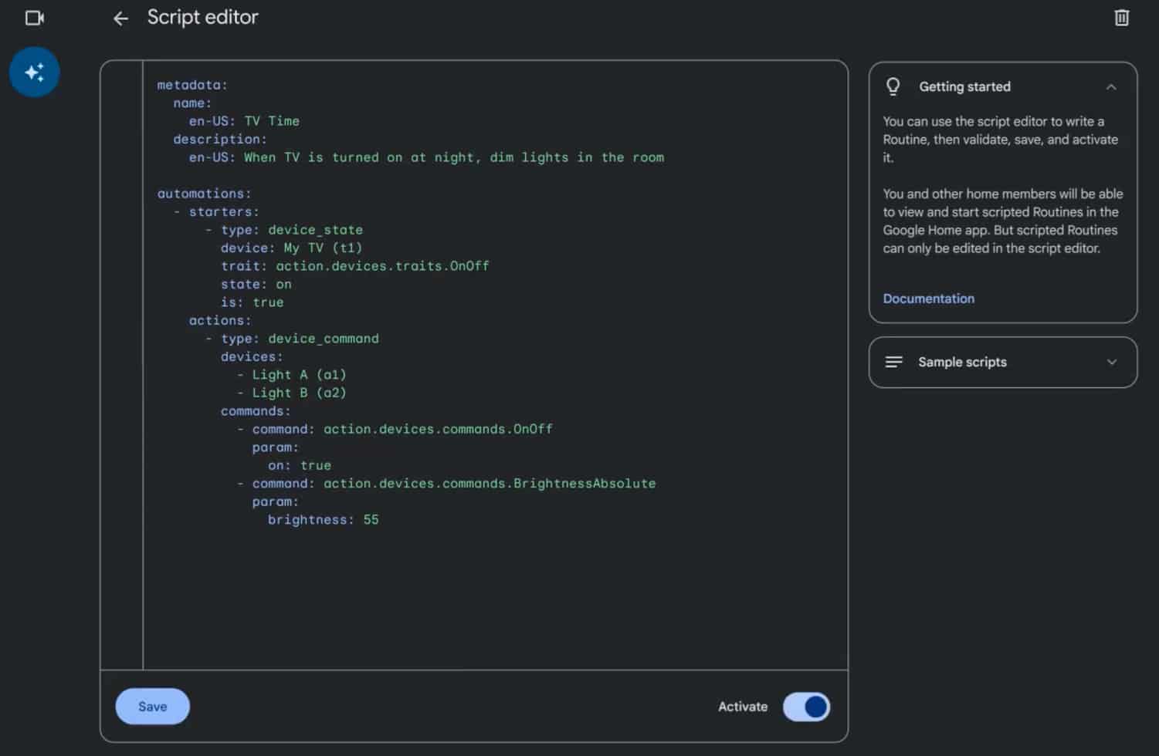
Task: Click the Getting started header title
Action: (964, 87)
